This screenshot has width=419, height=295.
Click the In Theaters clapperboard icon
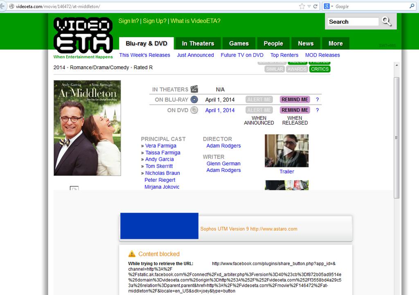pos(194,89)
